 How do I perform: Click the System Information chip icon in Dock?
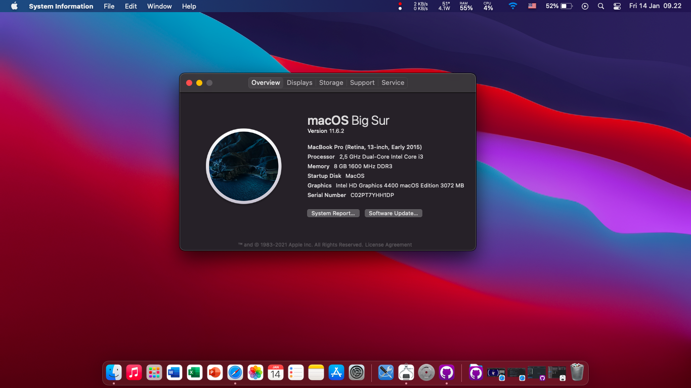click(x=406, y=373)
